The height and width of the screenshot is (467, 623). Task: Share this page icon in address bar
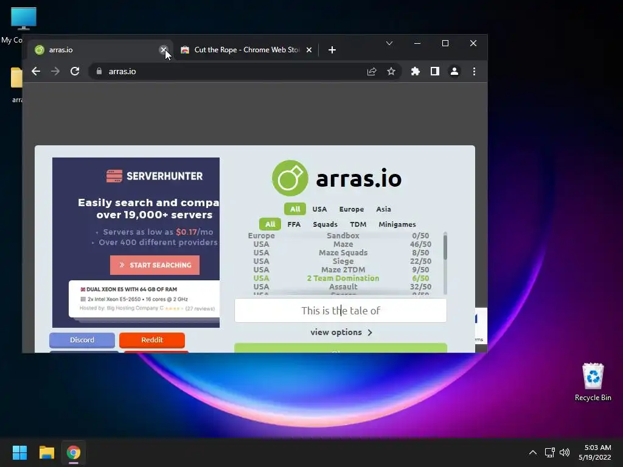[372, 72]
